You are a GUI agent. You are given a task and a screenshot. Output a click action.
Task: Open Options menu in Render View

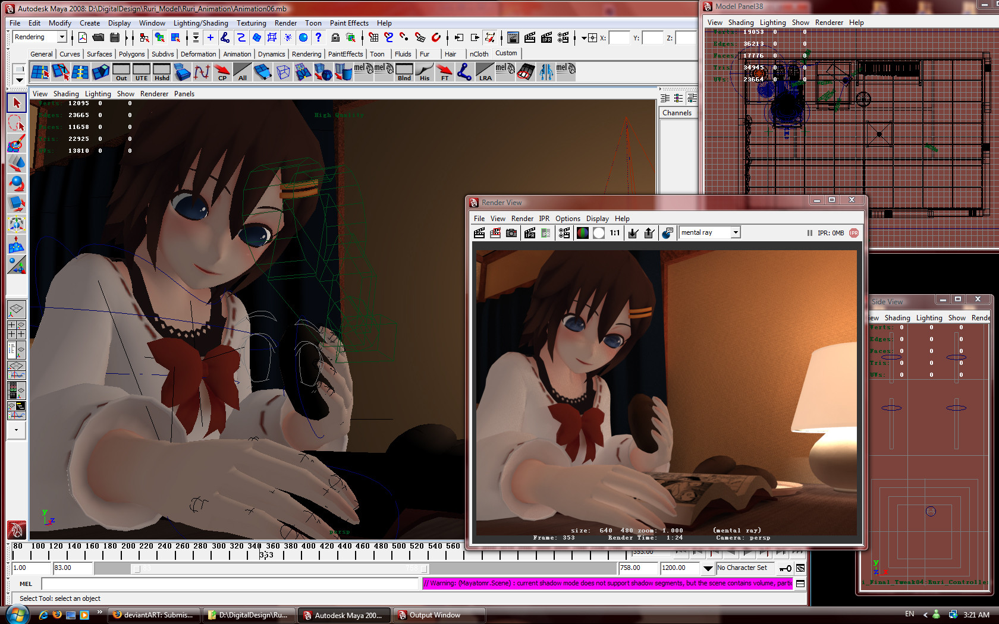(567, 219)
